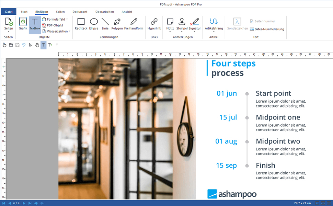333x206 pixels.
Task: Open the Stempel annotation tool
Action: click(x=182, y=25)
